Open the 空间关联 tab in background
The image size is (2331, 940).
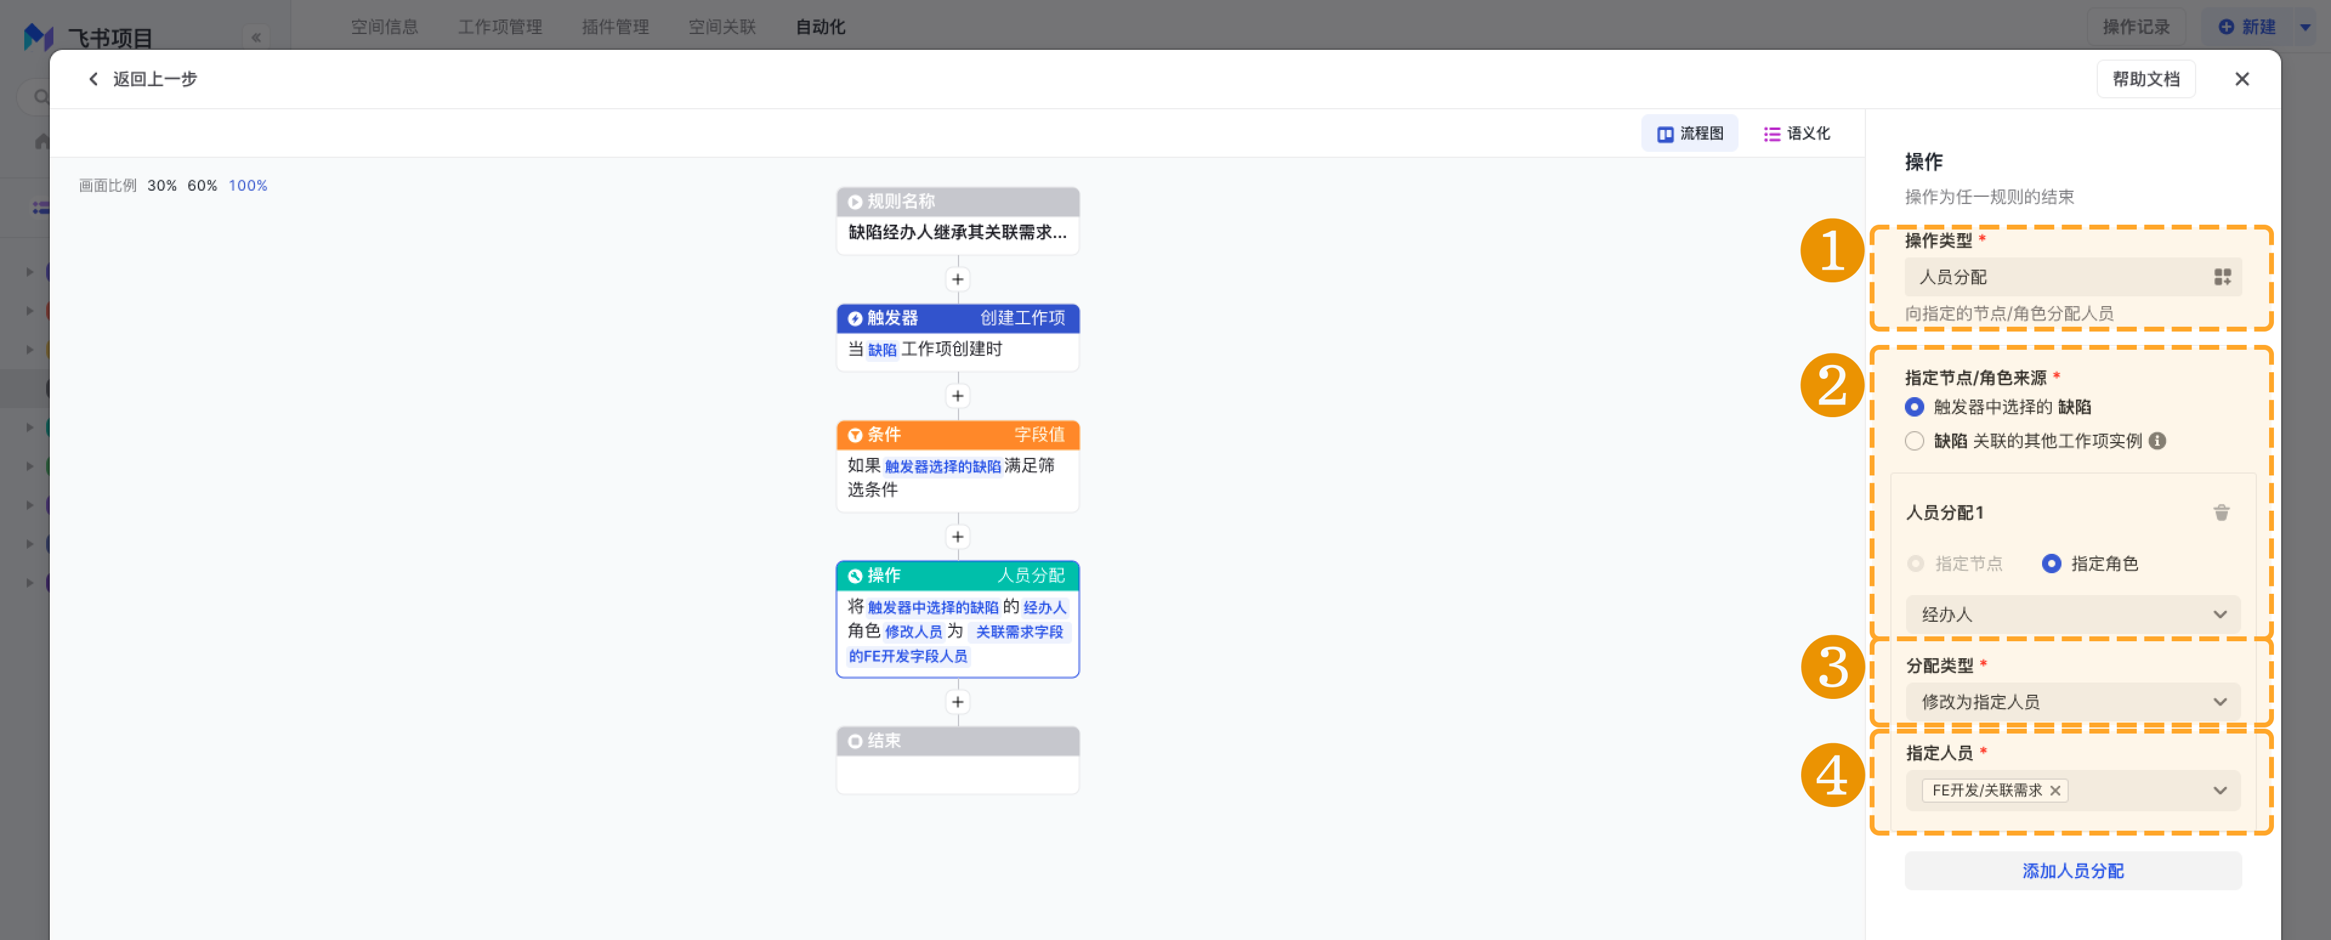pyautogui.click(x=722, y=26)
